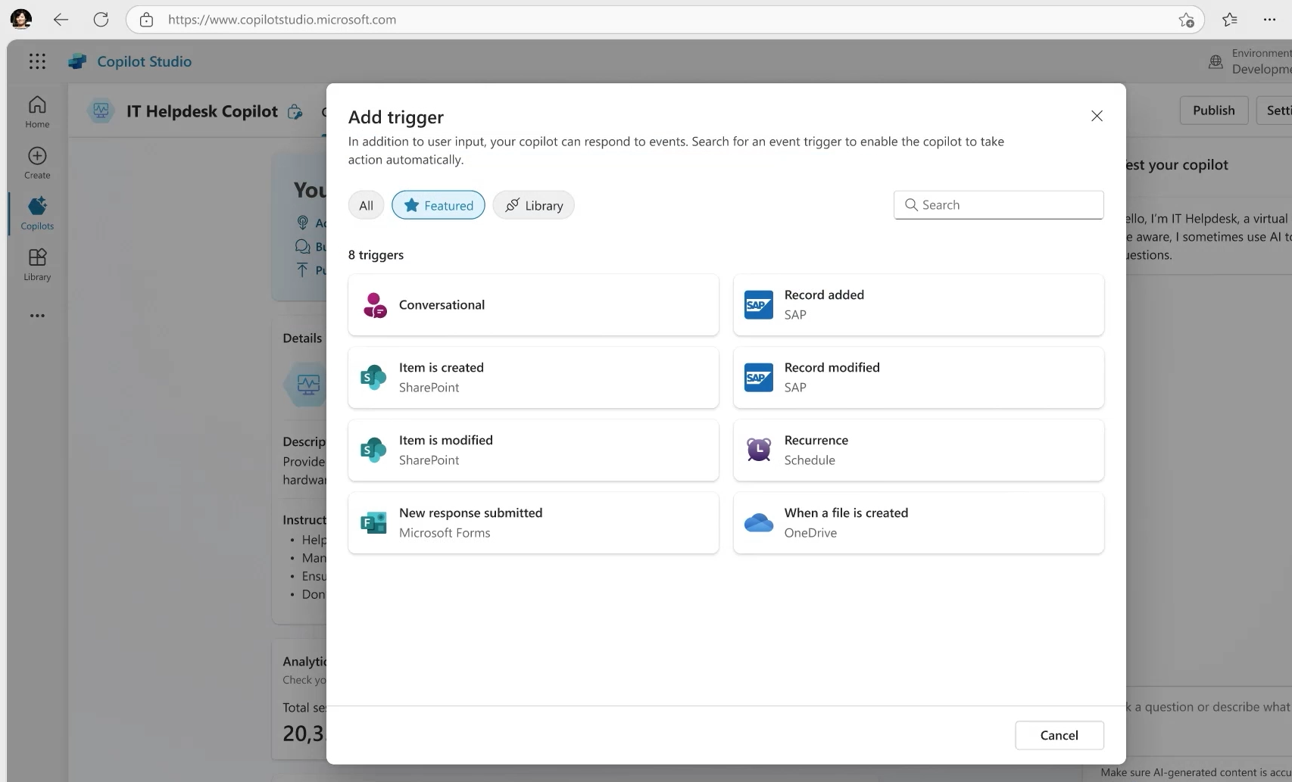Screen dimensions: 1292x782
Task: Open the app launcher waffle icon
Action: pos(37,61)
